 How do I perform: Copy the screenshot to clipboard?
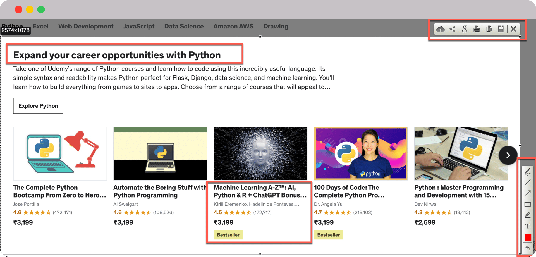point(489,29)
